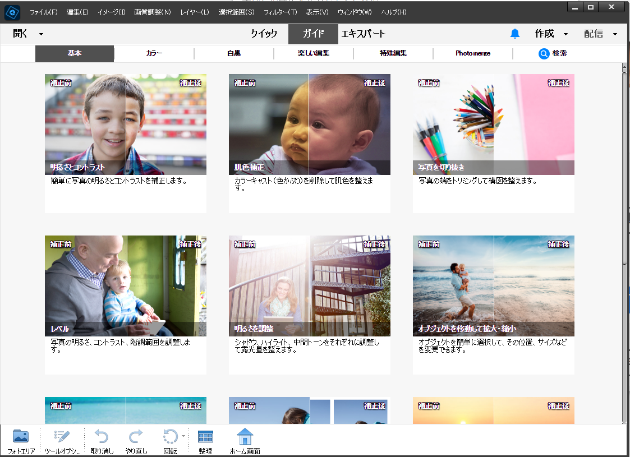Screen dimensions: 630x457
Task: Expand the 配信 share dropdown arrow
Action: pyautogui.click(x=615, y=34)
